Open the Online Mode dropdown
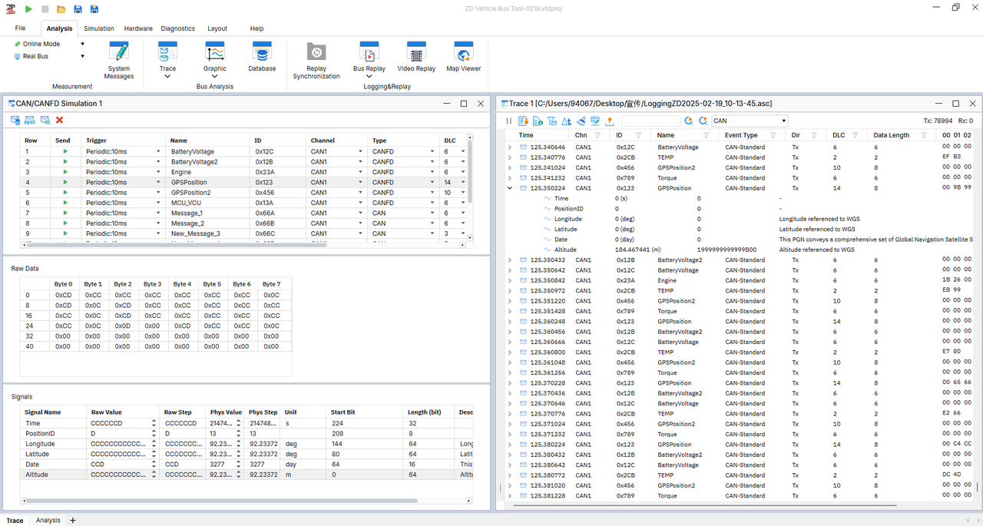The width and height of the screenshot is (983, 526). point(82,44)
